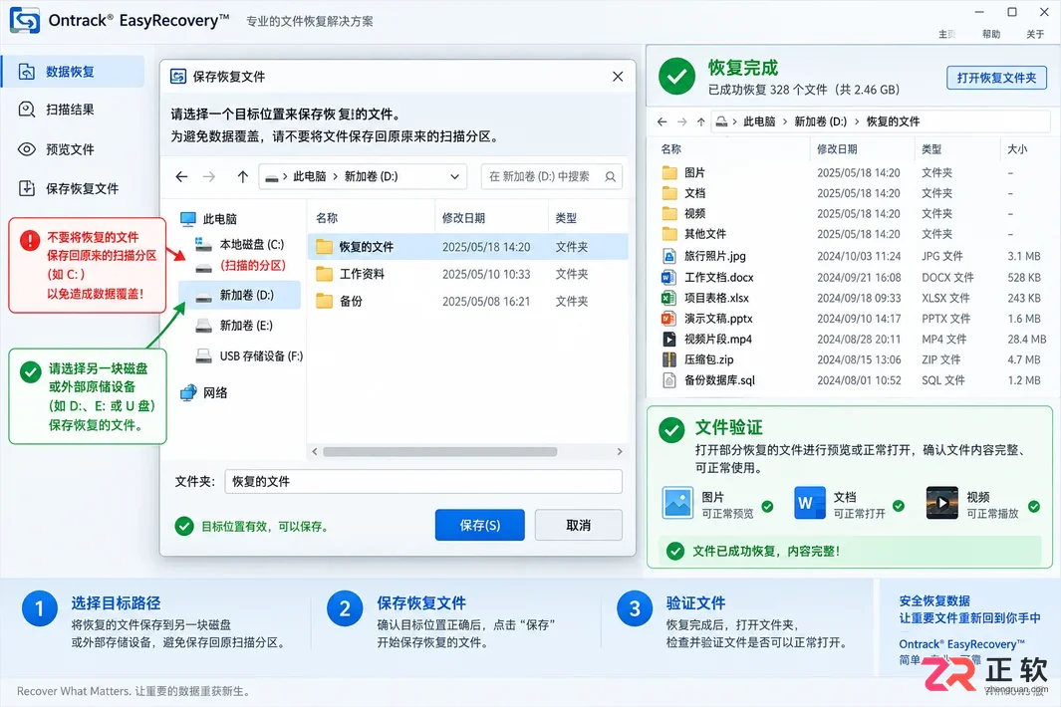Click the 关于 menu at top right
Screen dimensions: 1061x707
pyautogui.click(x=1035, y=34)
